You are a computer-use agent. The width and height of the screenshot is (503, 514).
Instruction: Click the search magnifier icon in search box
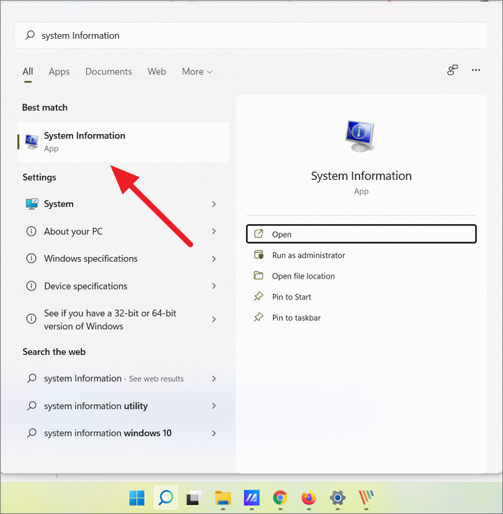(30, 35)
